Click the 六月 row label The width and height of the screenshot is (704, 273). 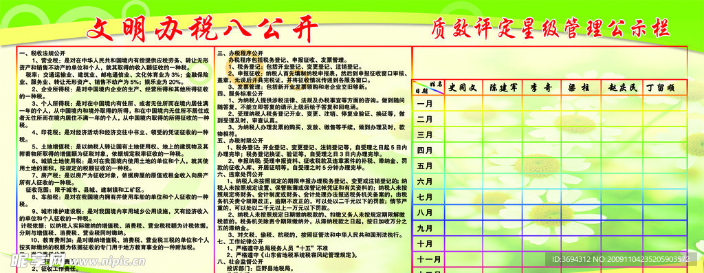pyautogui.click(x=424, y=182)
